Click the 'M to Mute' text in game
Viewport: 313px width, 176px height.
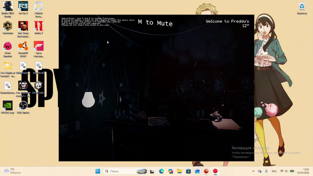click(x=155, y=23)
